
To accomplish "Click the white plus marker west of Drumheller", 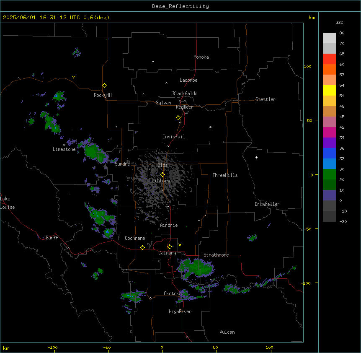I will click(x=256, y=157).
